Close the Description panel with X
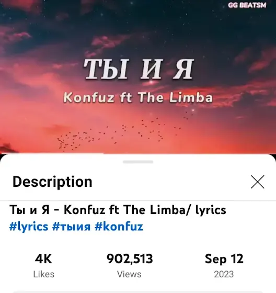The width and height of the screenshot is (276, 293). click(x=258, y=182)
